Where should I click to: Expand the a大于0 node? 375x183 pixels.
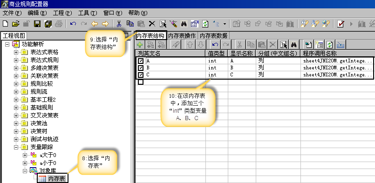[25, 155]
